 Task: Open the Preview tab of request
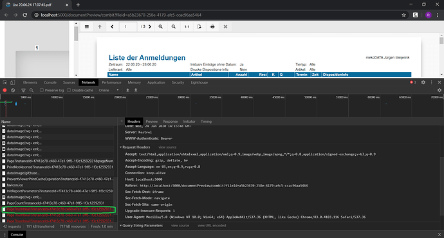tap(152, 122)
